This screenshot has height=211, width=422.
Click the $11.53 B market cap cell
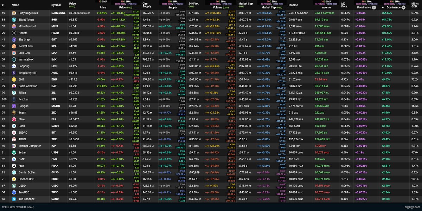tap(244, 106)
